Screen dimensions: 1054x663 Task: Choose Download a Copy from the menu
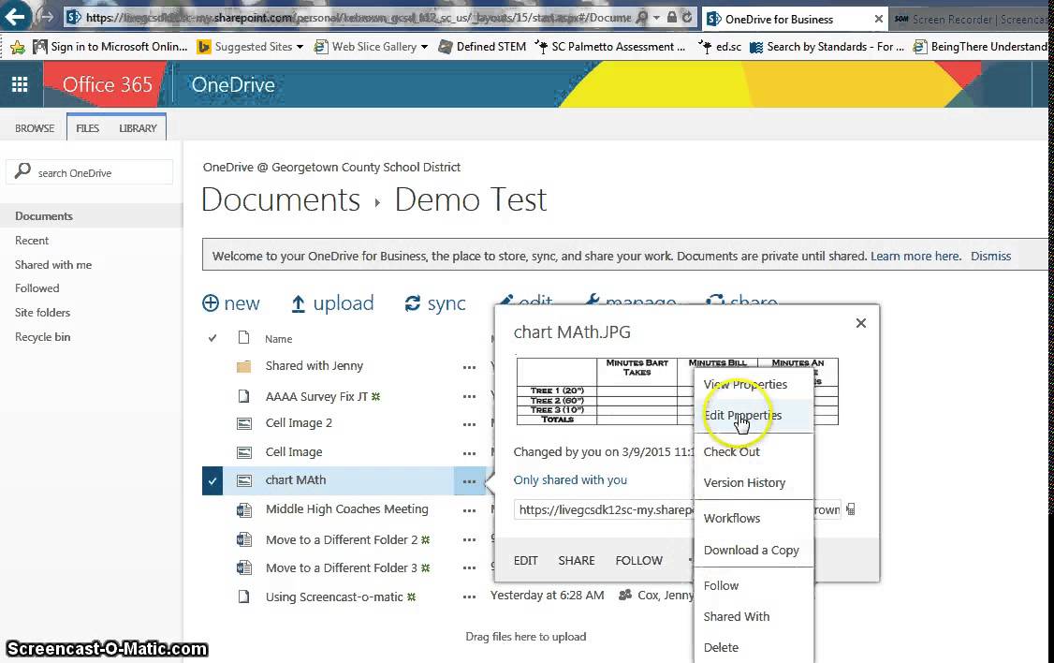point(751,550)
